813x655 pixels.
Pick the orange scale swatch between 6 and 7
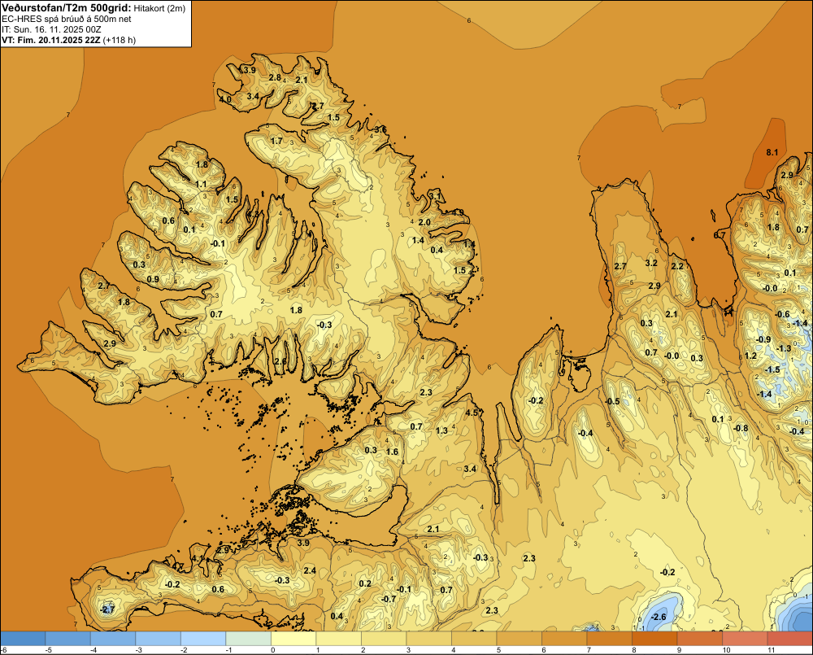point(564,639)
